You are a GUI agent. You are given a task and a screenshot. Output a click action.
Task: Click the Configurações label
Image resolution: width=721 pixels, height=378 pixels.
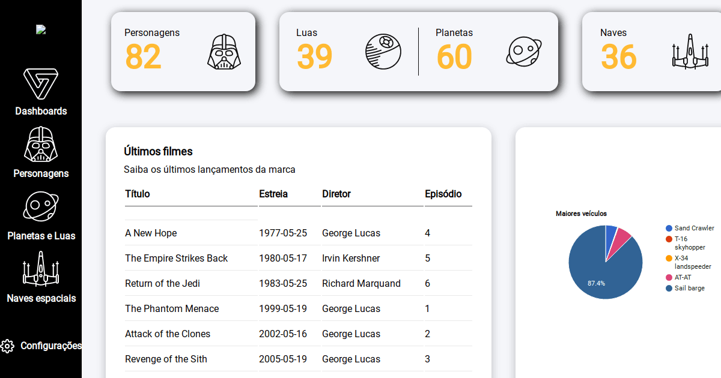pyautogui.click(x=52, y=346)
